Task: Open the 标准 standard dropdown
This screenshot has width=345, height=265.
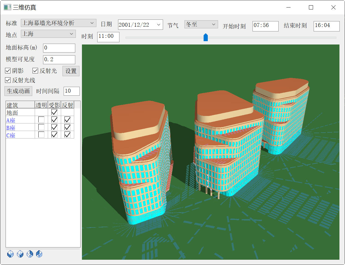Action: tap(59, 23)
